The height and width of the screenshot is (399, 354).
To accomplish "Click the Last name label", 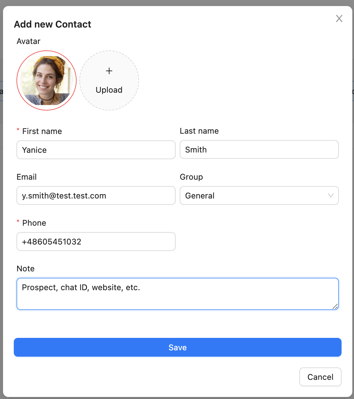I will 199,131.
